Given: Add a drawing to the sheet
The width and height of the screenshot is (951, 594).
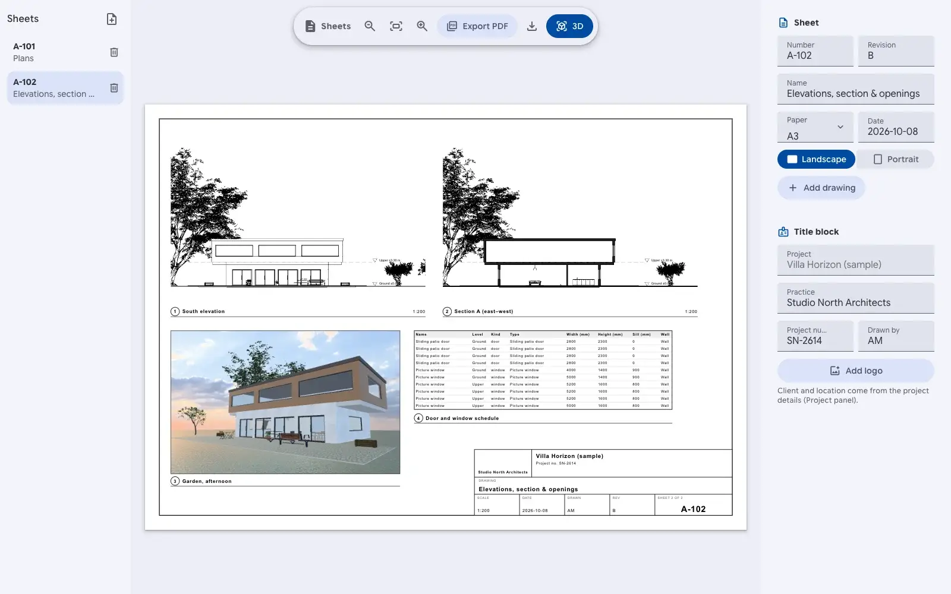Looking at the screenshot, I should [821, 188].
